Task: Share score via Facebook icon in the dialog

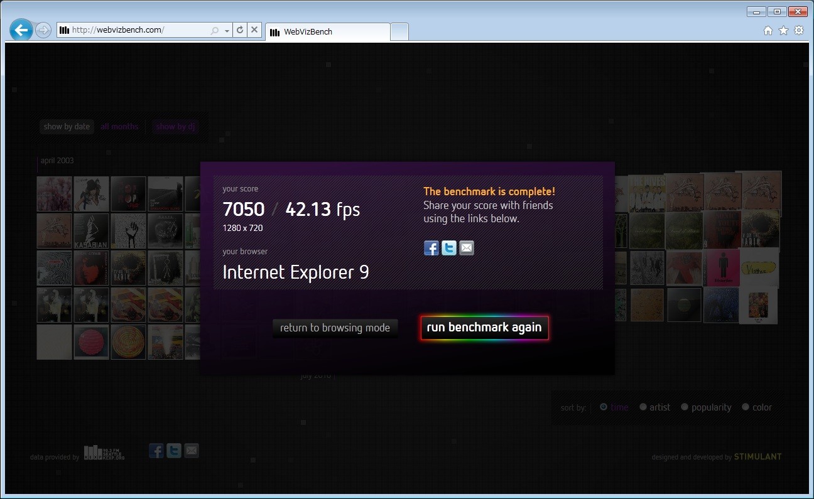Action: [x=431, y=248]
